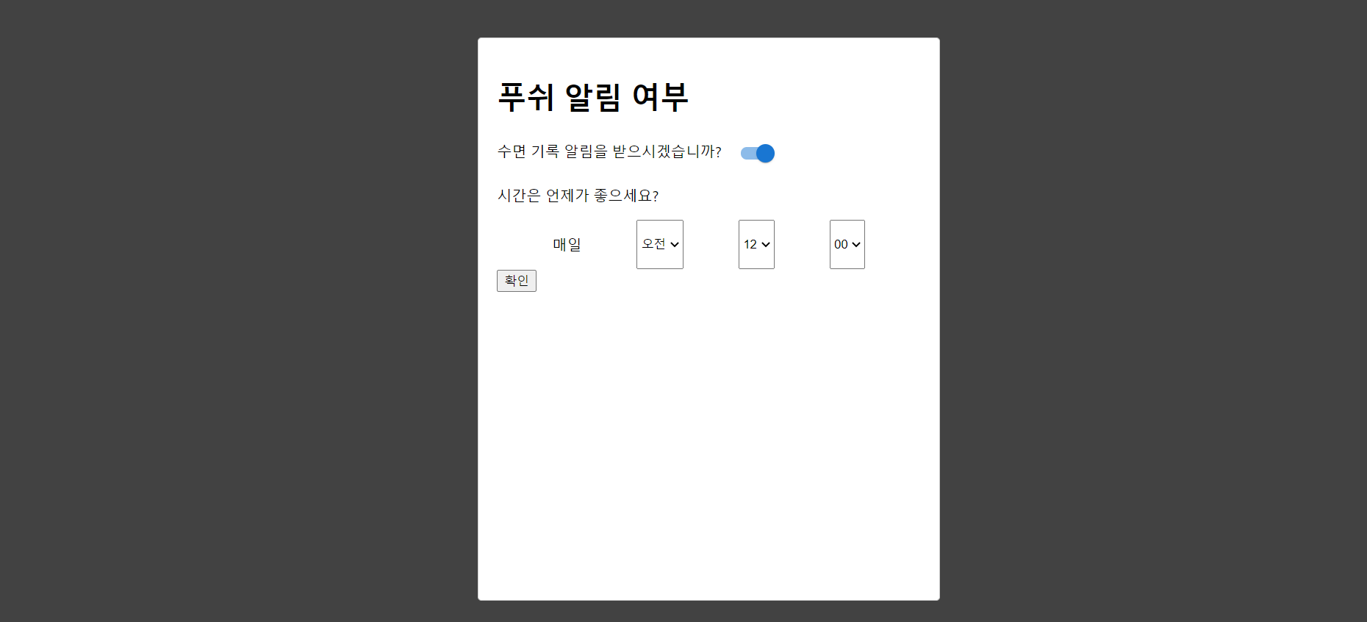Click the 확인 confirm button

point(517,281)
